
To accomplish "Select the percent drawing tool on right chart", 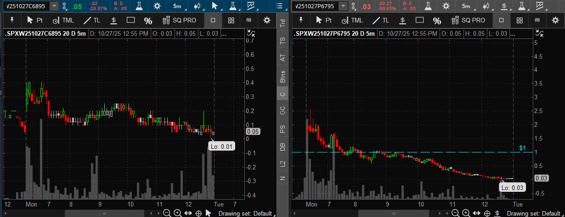I will [x=437, y=20].
